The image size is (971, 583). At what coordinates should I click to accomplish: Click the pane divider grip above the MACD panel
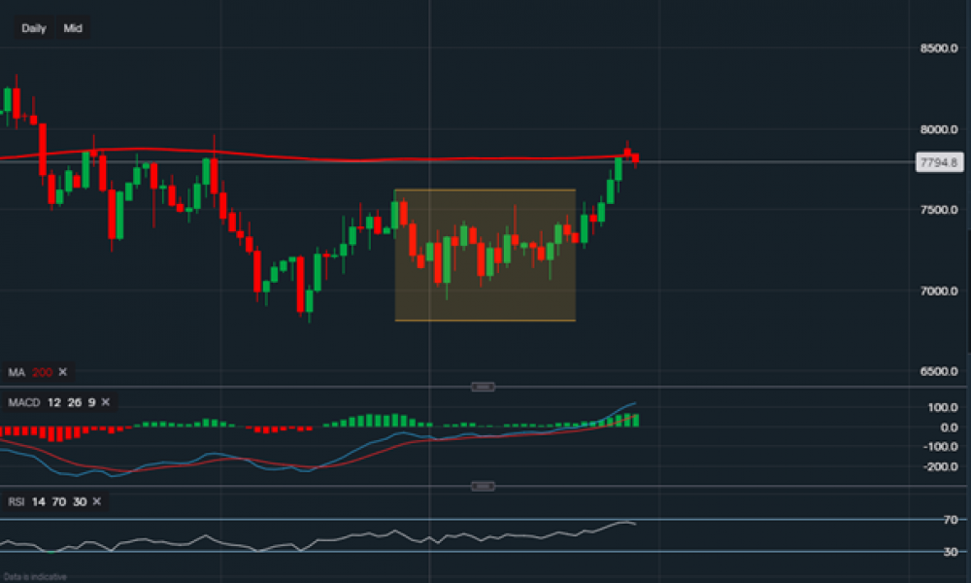(x=483, y=386)
